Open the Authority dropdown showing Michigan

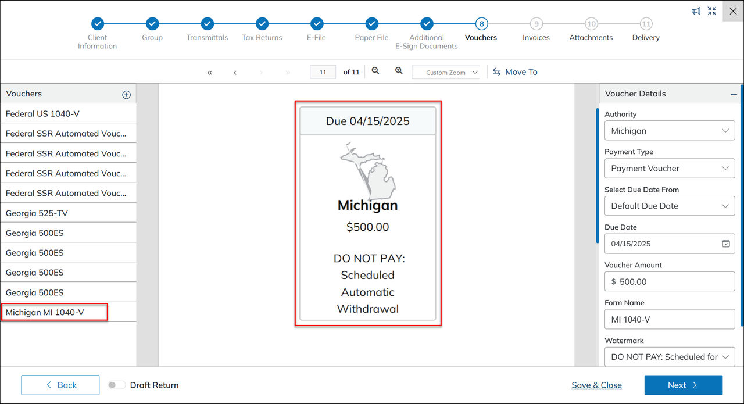pyautogui.click(x=670, y=131)
